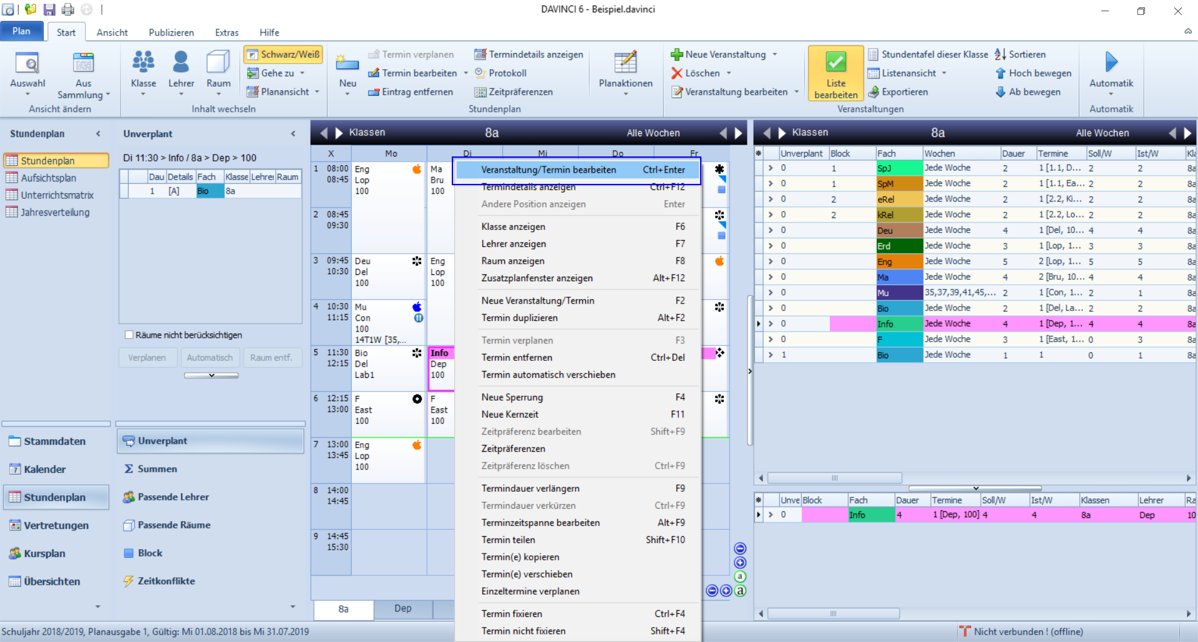
Task: Go to previous class in timetable header
Action: pyautogui.click(x=323, y=133)
